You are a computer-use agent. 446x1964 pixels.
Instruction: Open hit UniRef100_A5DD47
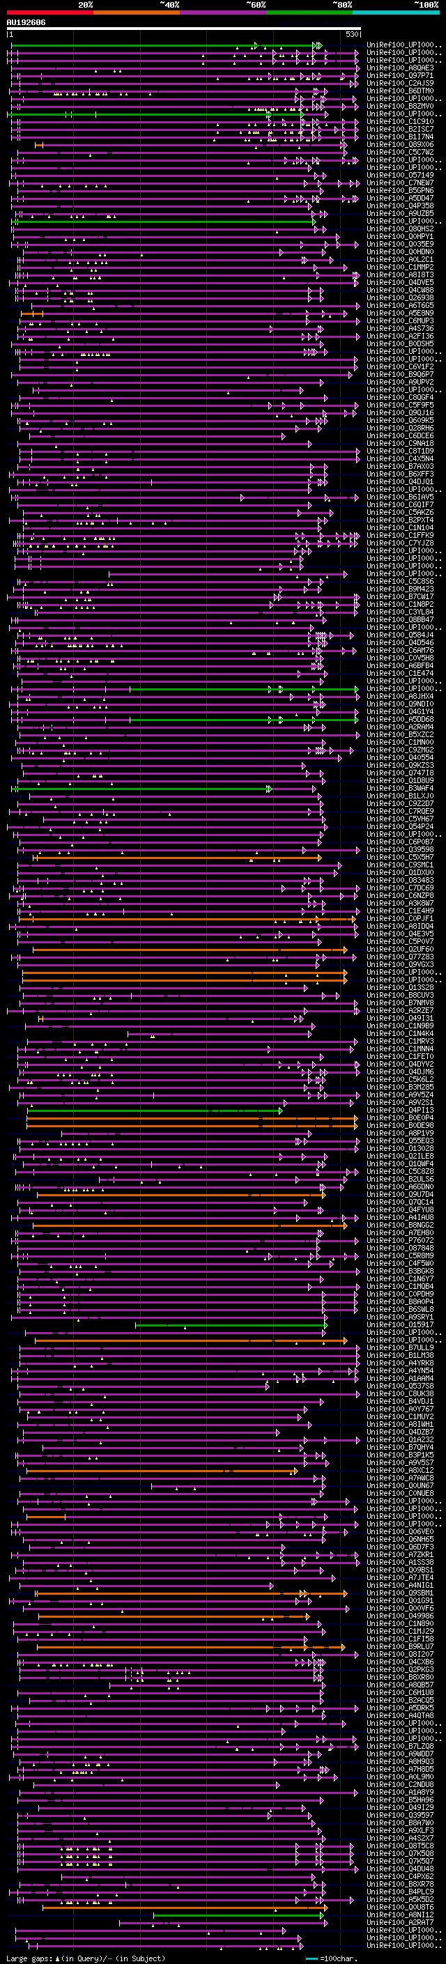pos(400,199)
